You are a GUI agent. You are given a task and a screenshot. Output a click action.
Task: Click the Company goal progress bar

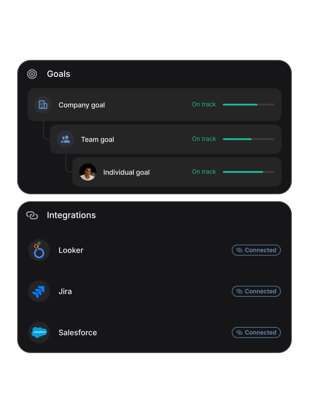click(x=249, y=105)
